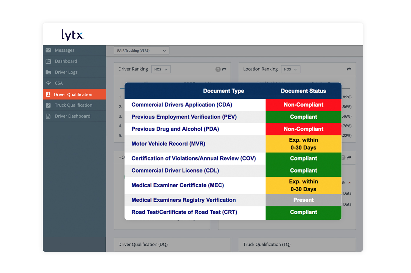This screenshot has width=411, height=273.
Task: Click the Lytx logo
Action: tap(73, 35)
